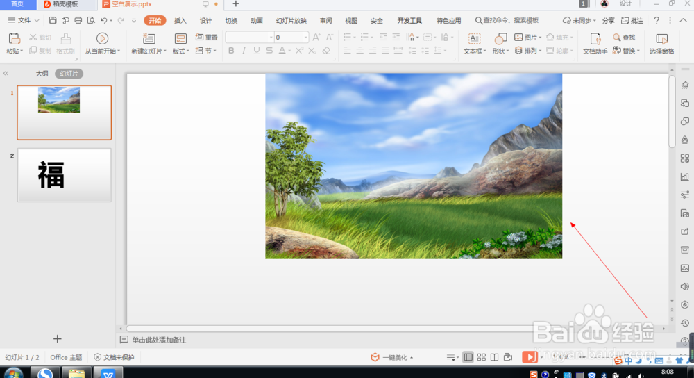Click the Layout (版式) icon
694x378 pixels.
[180, 38]
